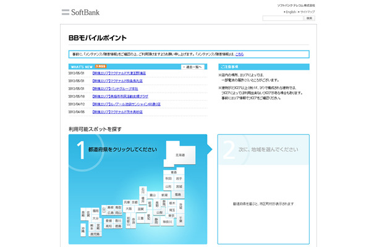
Task: Open the RSS feed badge
Action: 101,66
